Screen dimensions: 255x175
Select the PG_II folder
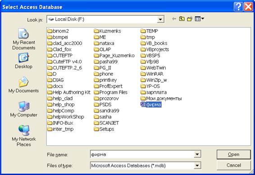click(102, 67)
